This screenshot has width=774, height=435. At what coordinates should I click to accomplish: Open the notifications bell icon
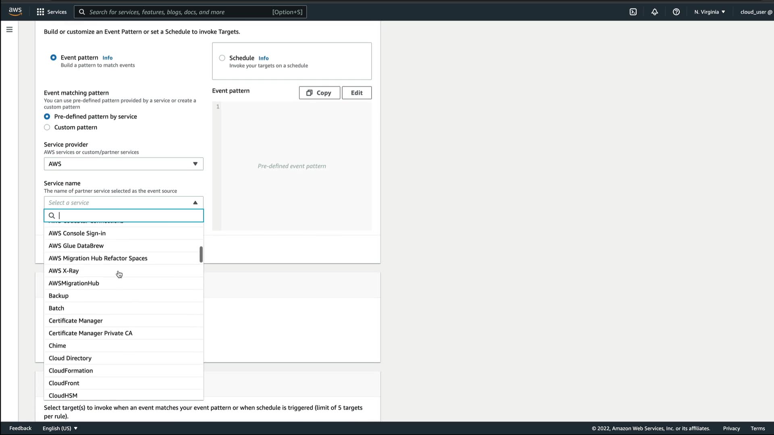tap(655, 12)
